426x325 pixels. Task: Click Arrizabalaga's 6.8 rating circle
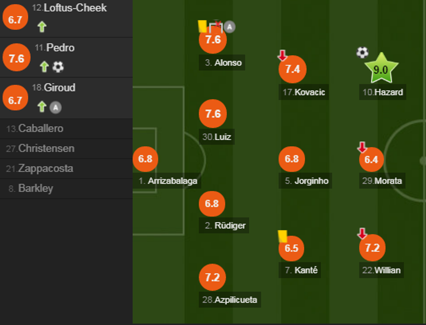point(145,159)
